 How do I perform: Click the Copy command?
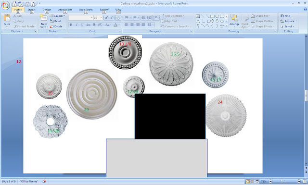[x=18, y=21]
